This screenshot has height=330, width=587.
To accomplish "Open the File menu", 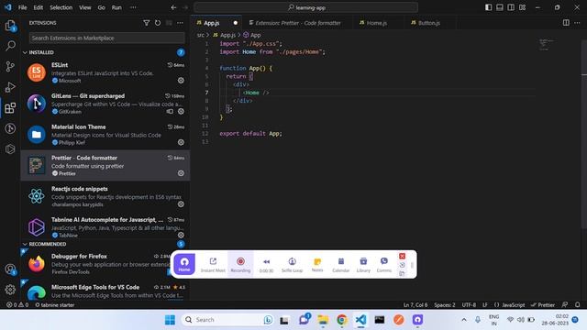I will (22, 7).
